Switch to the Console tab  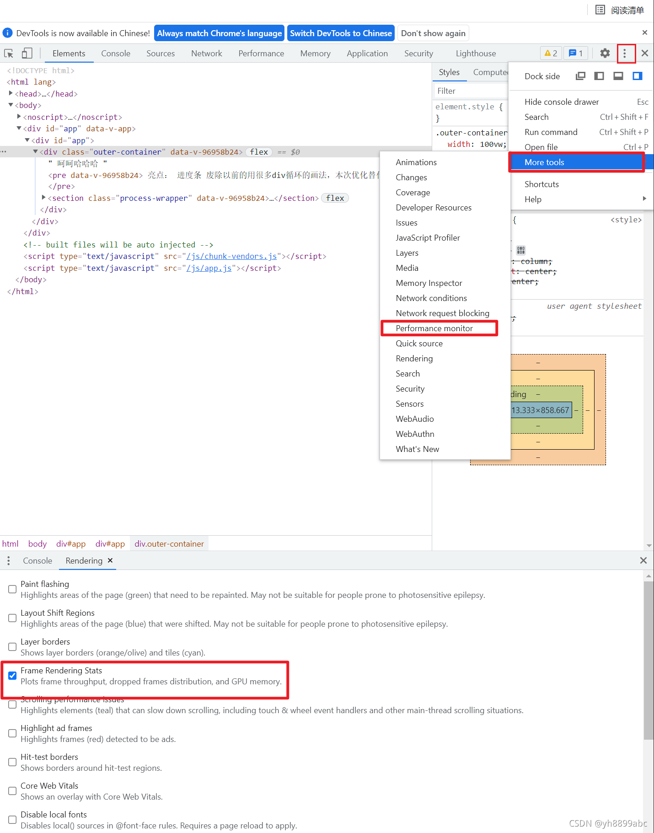pos(116,54)
